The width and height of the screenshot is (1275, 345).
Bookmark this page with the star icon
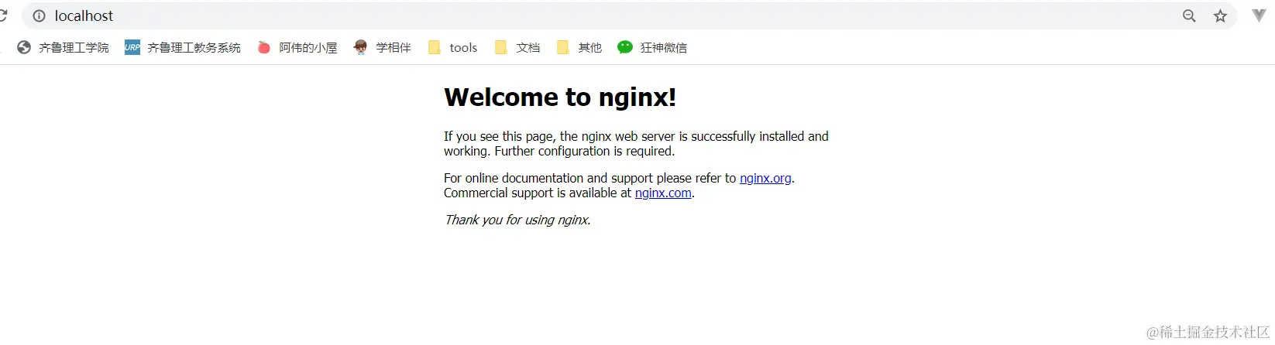point(1220,15)
